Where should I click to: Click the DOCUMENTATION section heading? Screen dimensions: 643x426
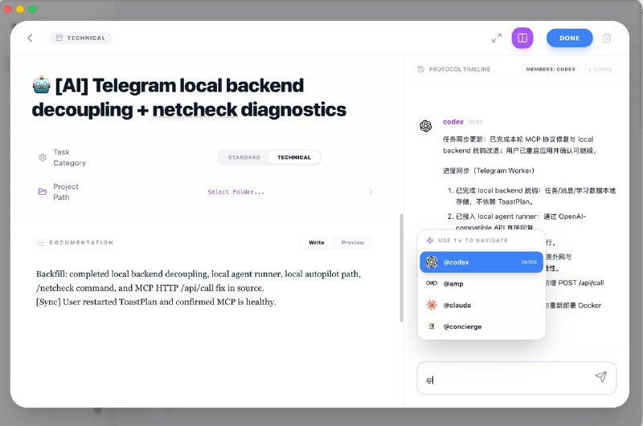pyautogui.click(x=81, y=242)
